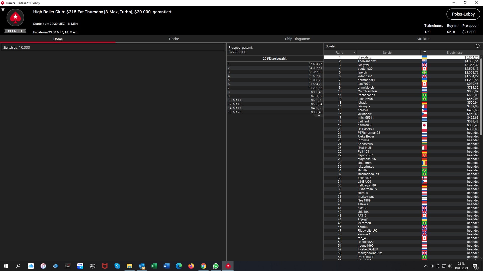
Task: Open Firefox from the taskbar
Action: click(191, 266)
